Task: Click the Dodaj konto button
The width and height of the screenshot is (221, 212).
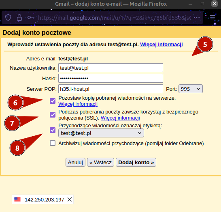Action: [136, 162]
